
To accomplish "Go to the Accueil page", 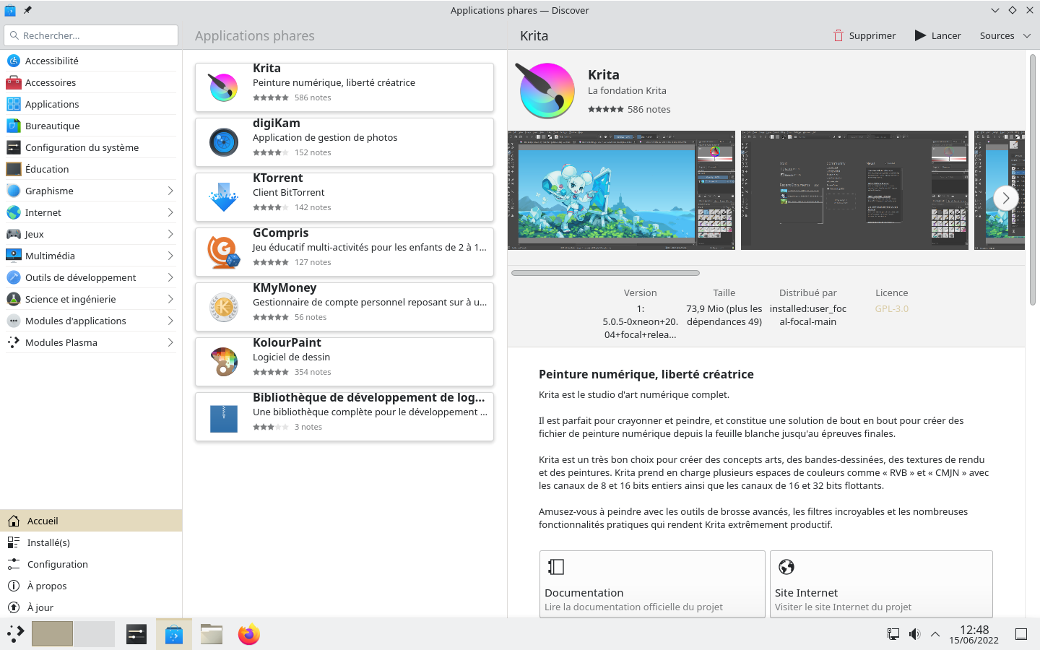I will [x=91, y=521].
